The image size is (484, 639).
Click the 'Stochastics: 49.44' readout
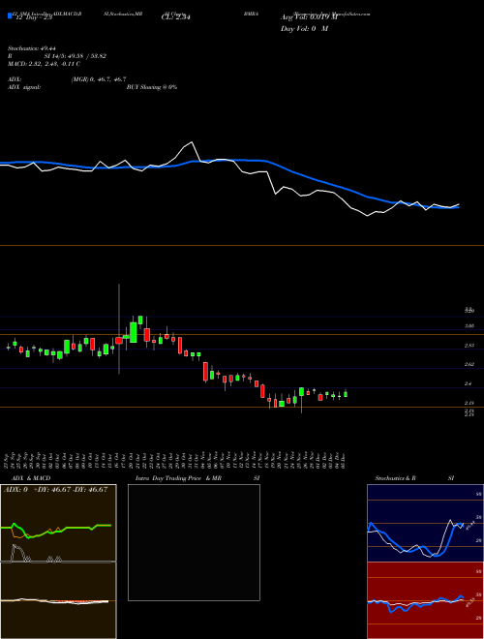31,48
